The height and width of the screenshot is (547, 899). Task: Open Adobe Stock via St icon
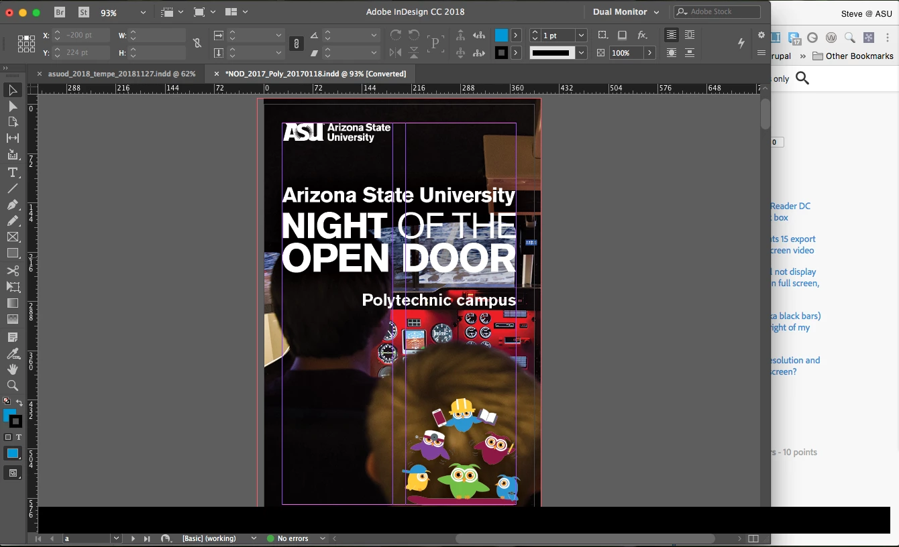click(x=83, y=12)
